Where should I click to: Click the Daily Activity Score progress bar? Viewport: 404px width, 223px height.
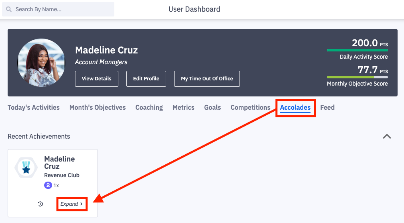click(x=357, y=50)
